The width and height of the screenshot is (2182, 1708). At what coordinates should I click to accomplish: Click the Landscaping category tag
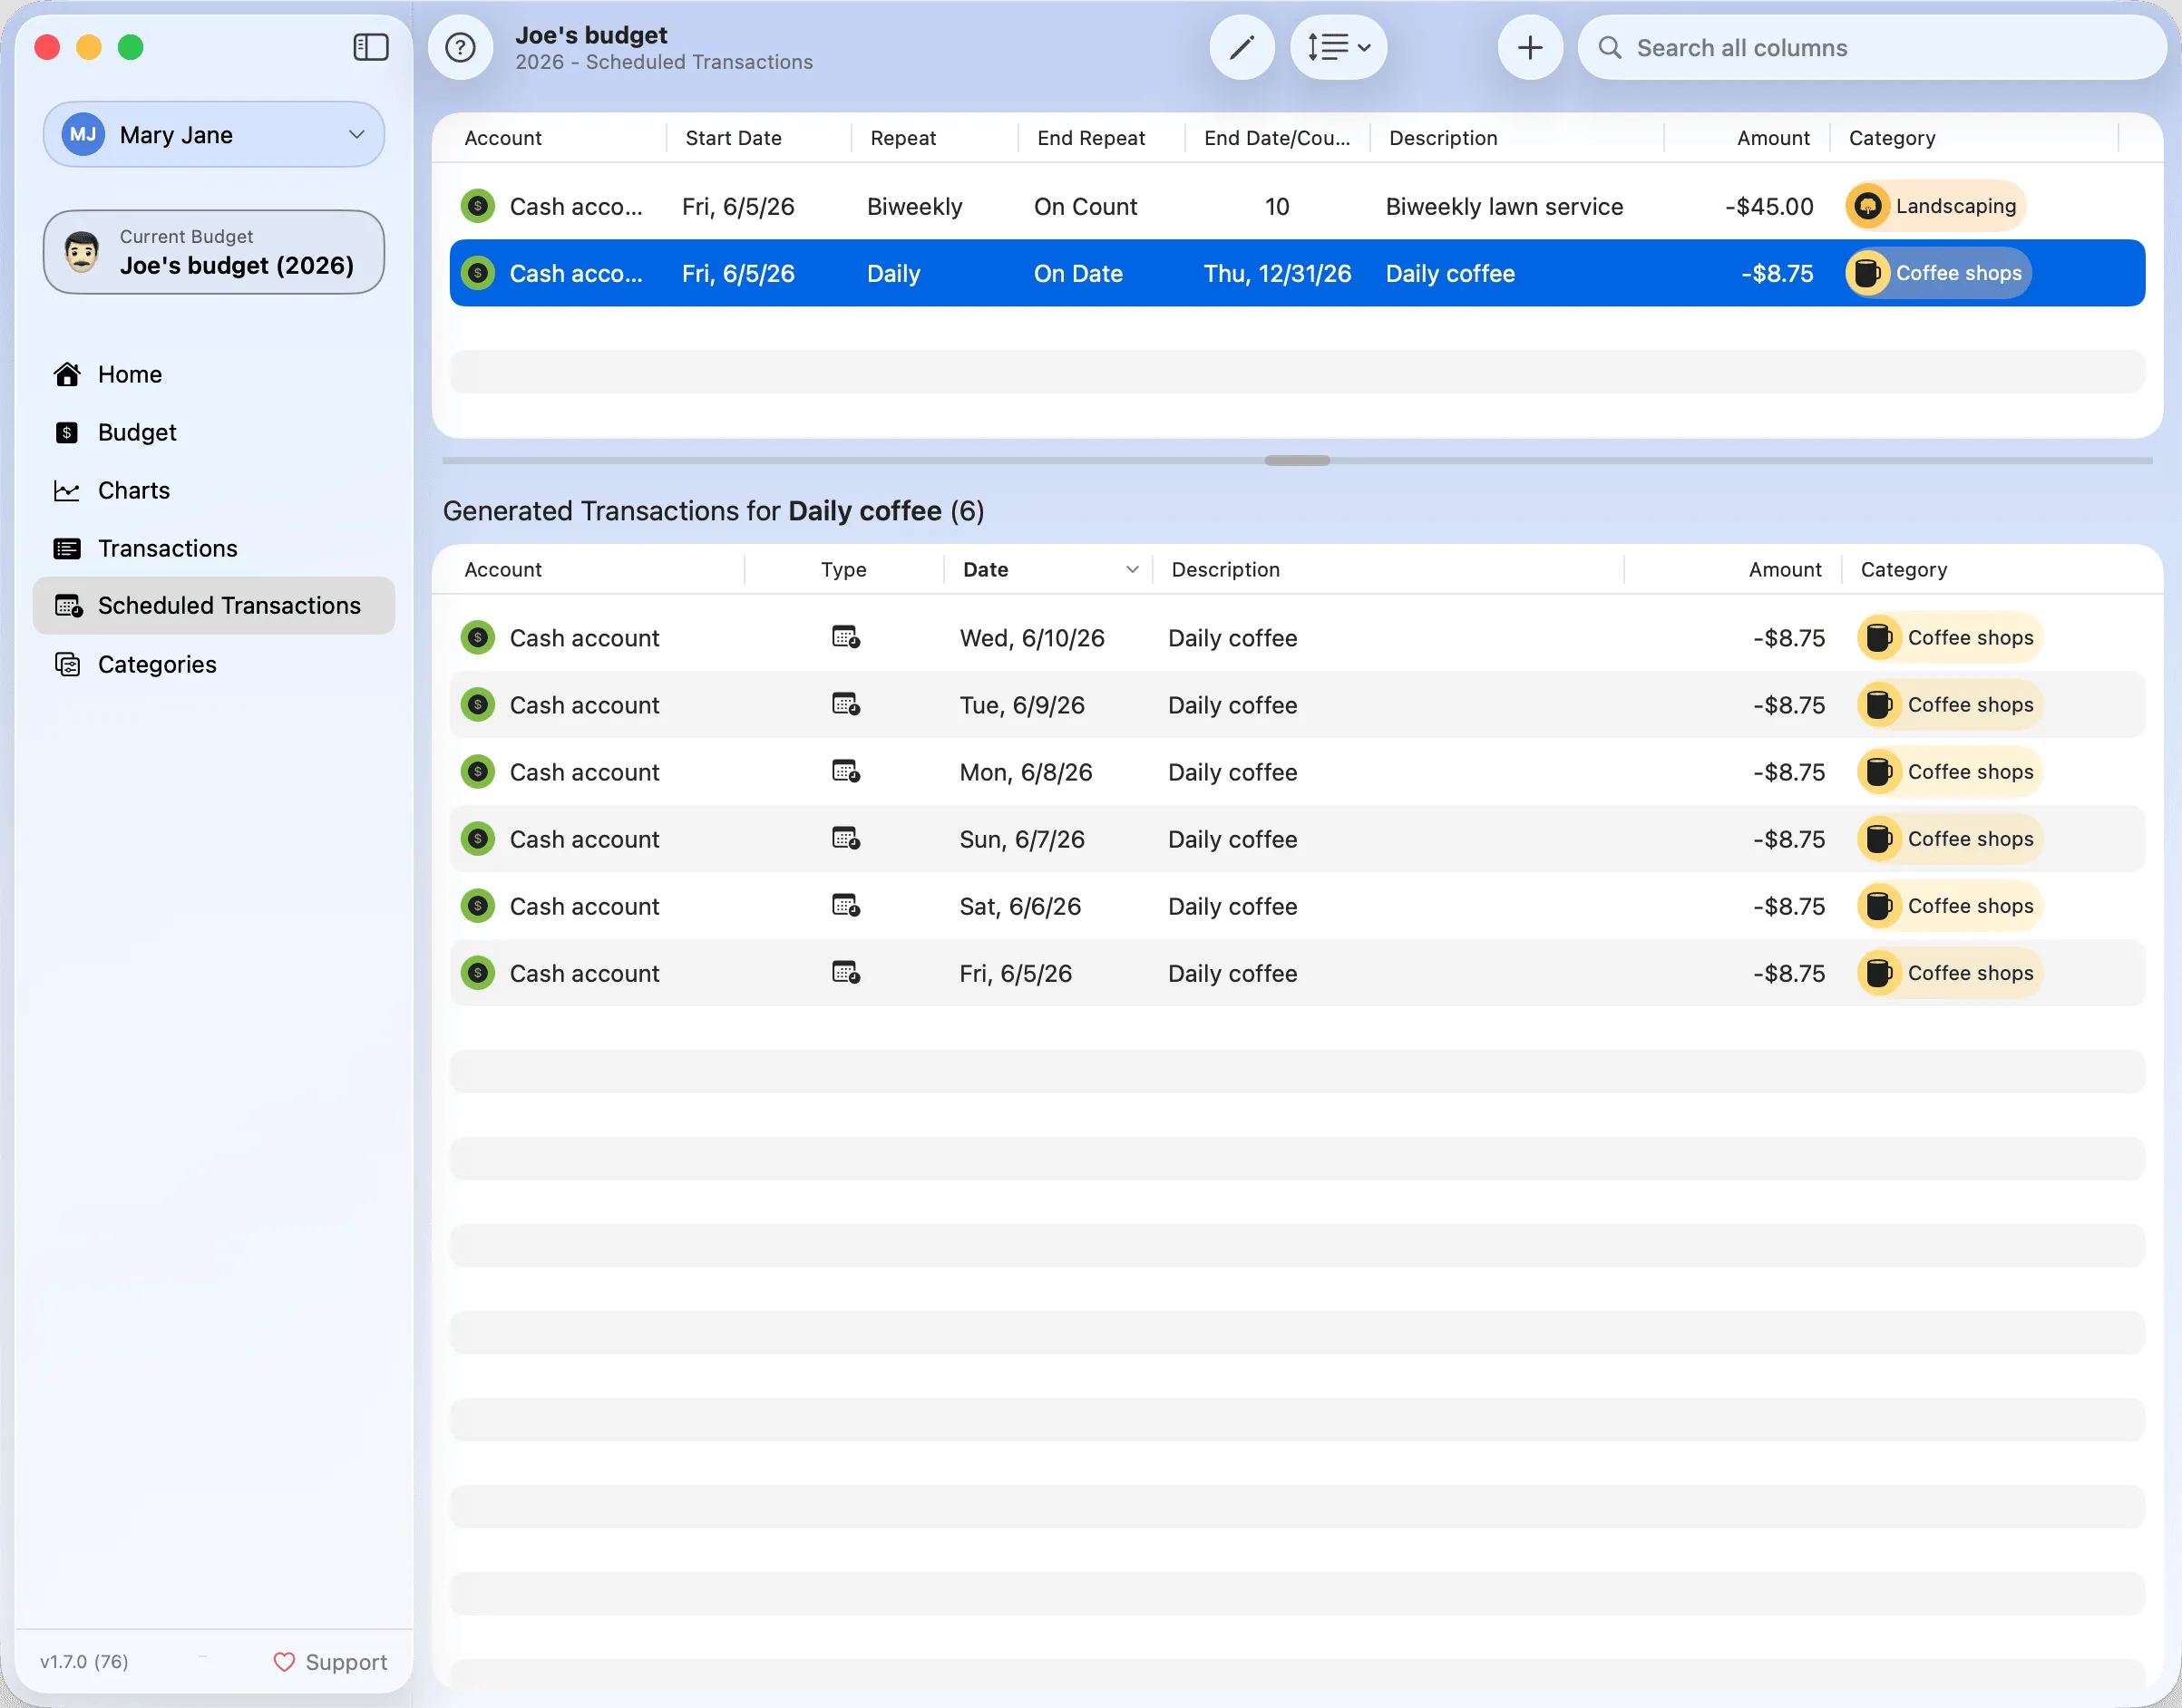[x=1936, y=206]
